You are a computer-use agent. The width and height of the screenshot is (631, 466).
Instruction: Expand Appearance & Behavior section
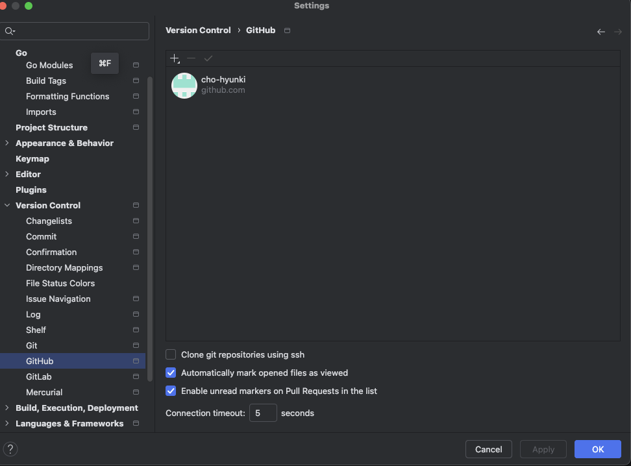point(7,143)
